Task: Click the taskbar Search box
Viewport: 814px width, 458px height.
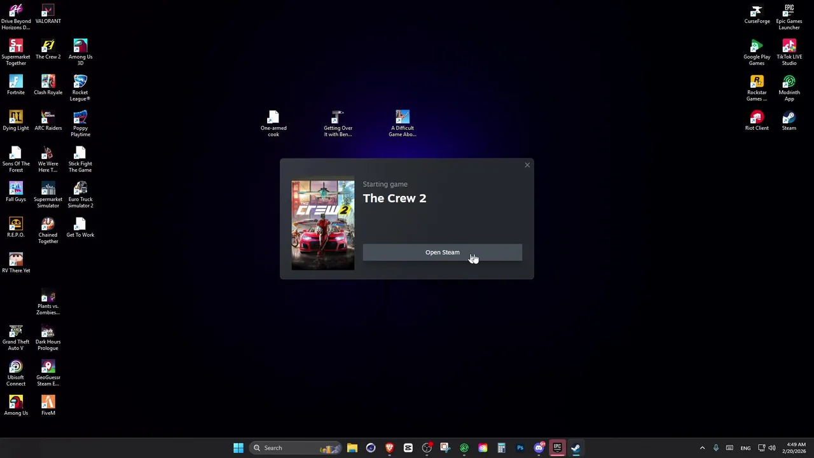Action: [x=296, y=448]
